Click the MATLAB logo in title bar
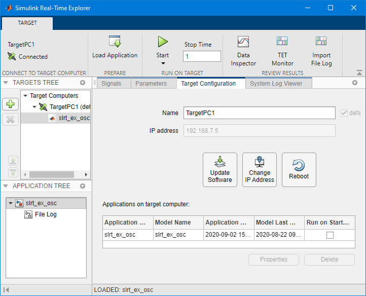This screenshot has height=296, width=366. pyautogui.click(x=9, y=8)
